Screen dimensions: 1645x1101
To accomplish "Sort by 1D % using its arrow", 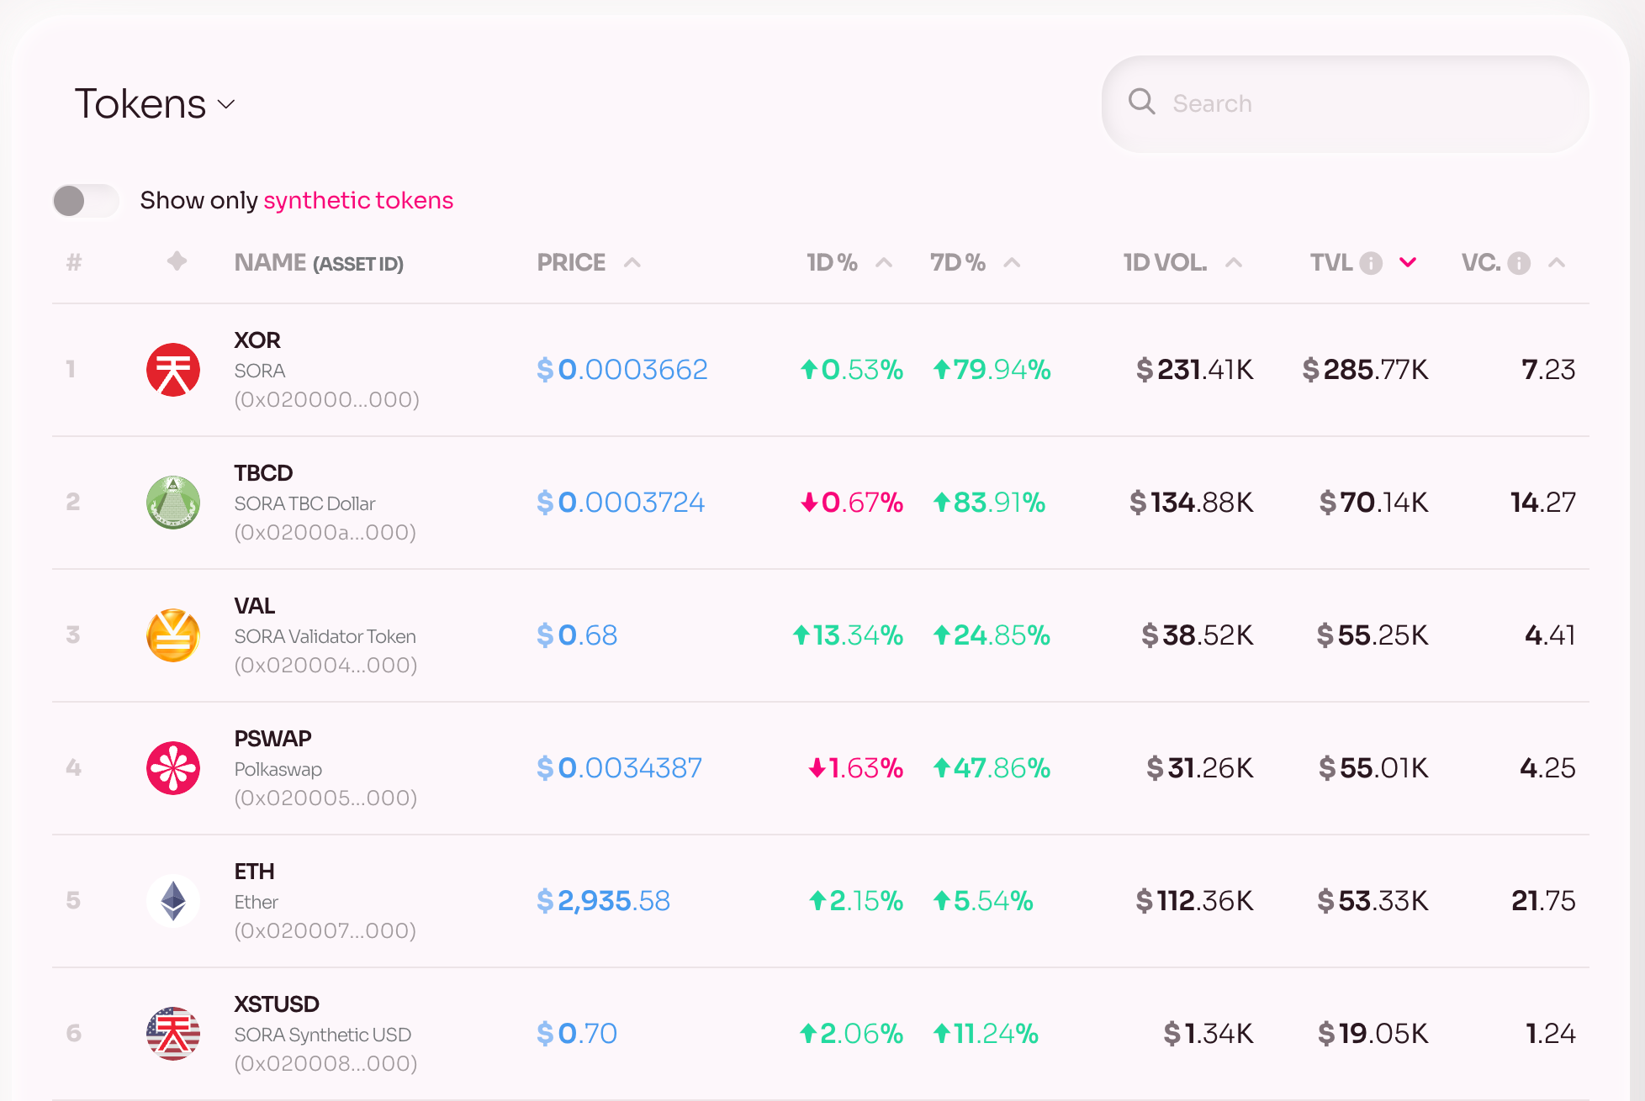I will coord(884,263).
